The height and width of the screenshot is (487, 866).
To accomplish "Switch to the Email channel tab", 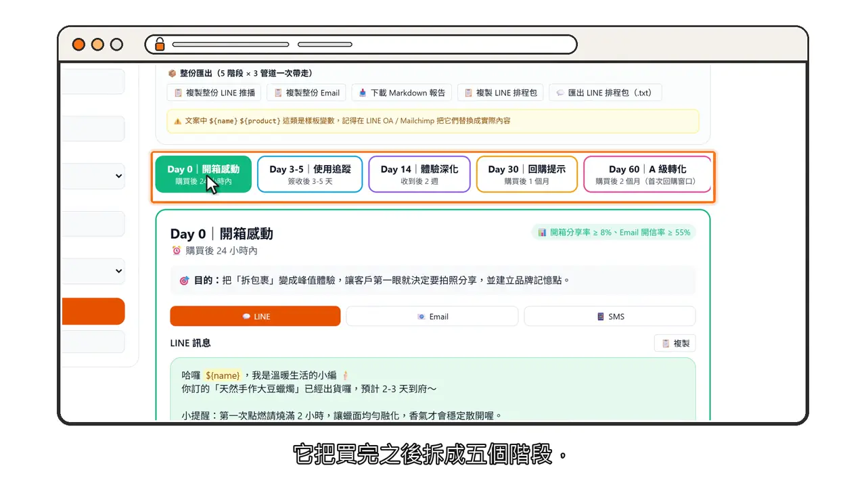I will point(432,316).
